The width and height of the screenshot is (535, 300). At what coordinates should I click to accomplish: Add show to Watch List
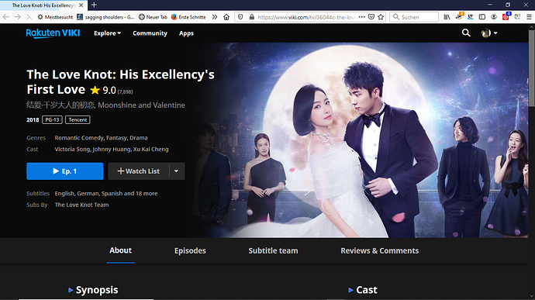tap(139, 171)
